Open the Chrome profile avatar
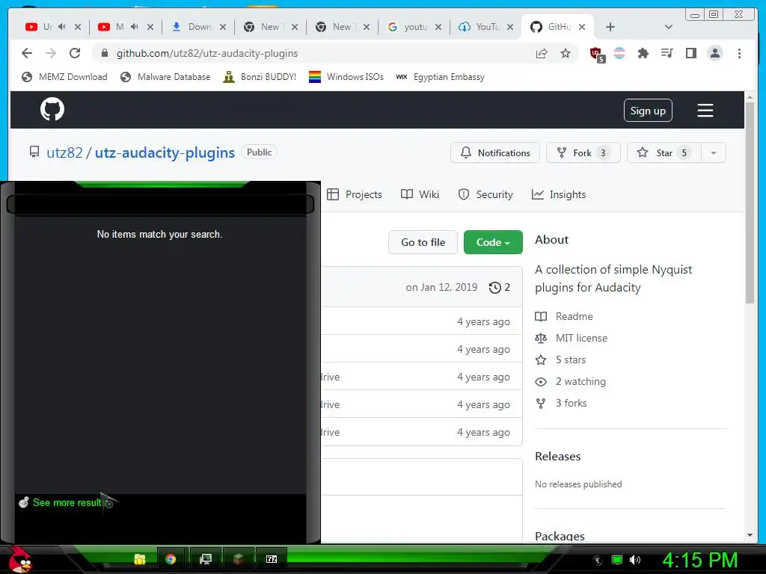Viewport: 766px width, 574px height. click(714, 53)
